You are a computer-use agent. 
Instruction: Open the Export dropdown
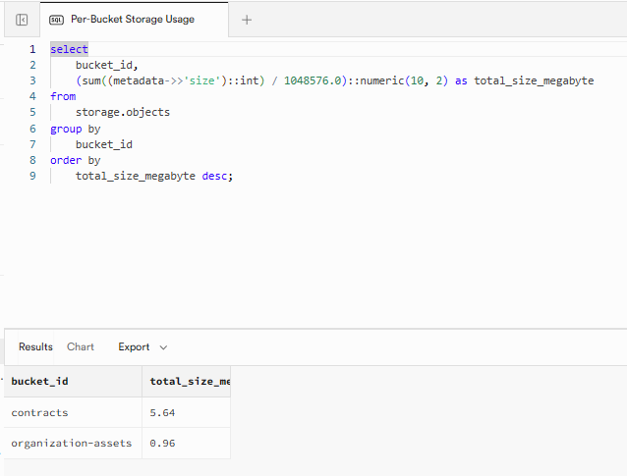142,346
